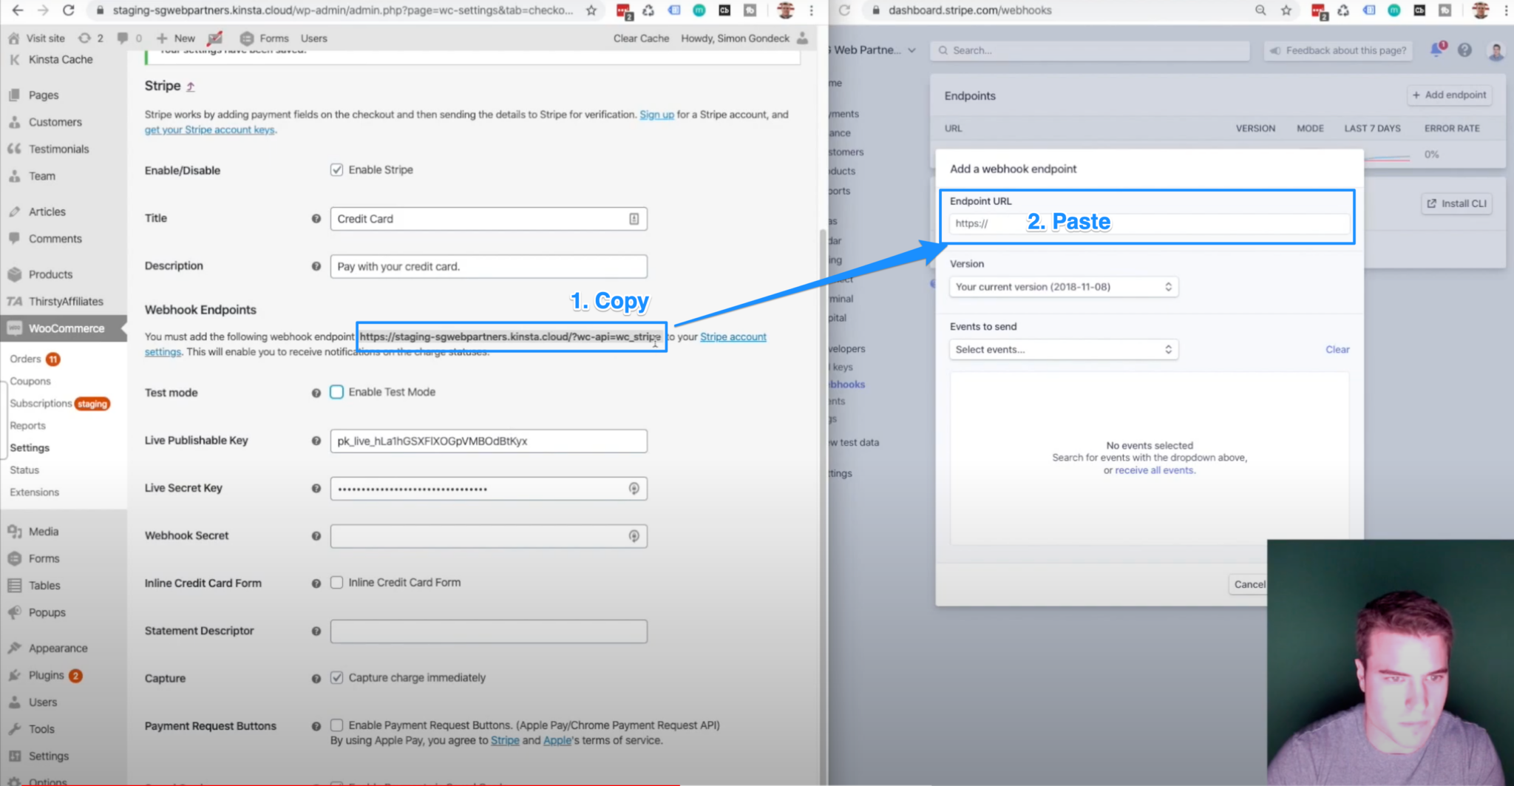Disable the Enable Stripe checkbox
The image size is (1514, 786).
pyautogui.click(x=337, y=169)
